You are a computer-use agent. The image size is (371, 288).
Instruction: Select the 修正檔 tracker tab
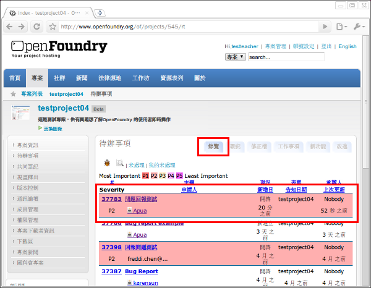pyautogui.click(x=259, y=146)
